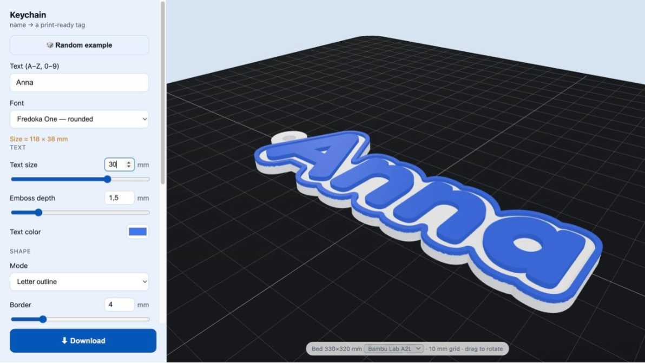Click the Bed 330×320 mm label

point(337,348)
